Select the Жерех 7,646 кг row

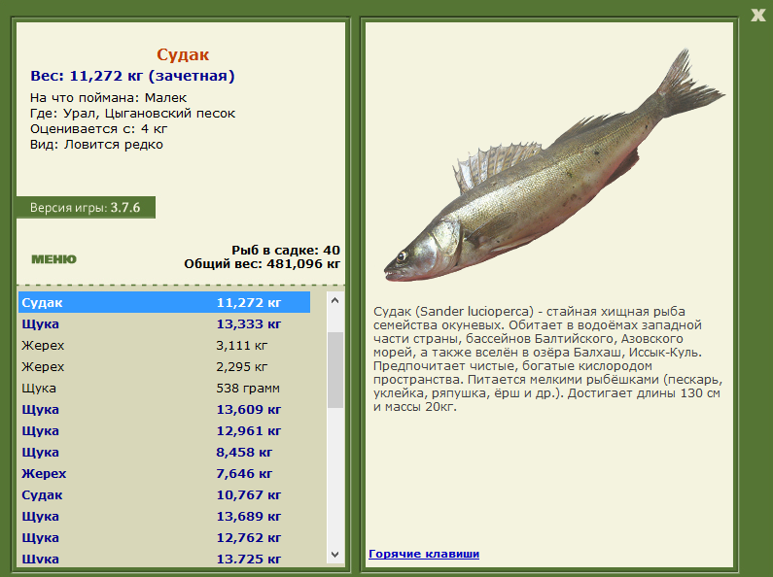click(164, 474)
